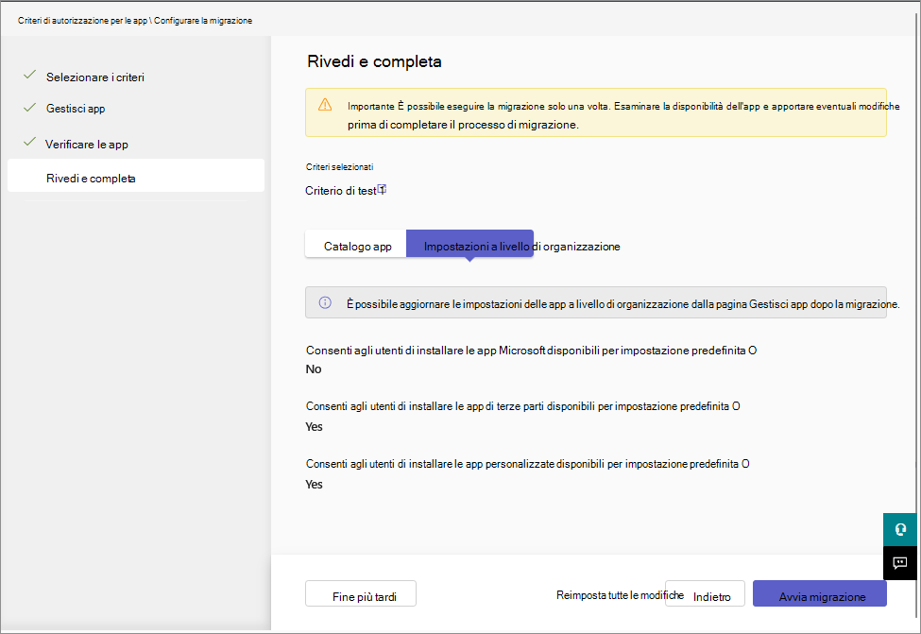Click info icon after app personalizzate setting
The height and width of the screenshot is (634, 921).
(745, 464)
